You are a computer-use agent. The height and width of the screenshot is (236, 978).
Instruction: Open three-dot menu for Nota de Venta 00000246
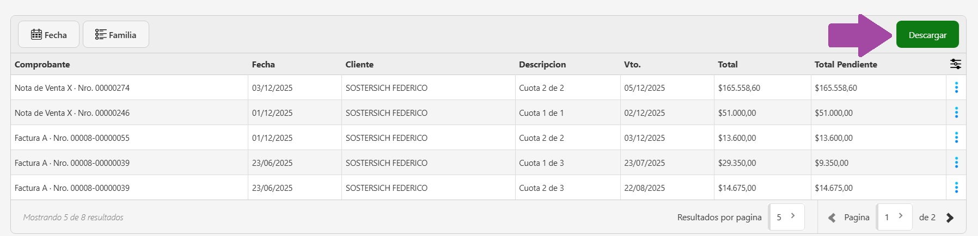(956, 113)
